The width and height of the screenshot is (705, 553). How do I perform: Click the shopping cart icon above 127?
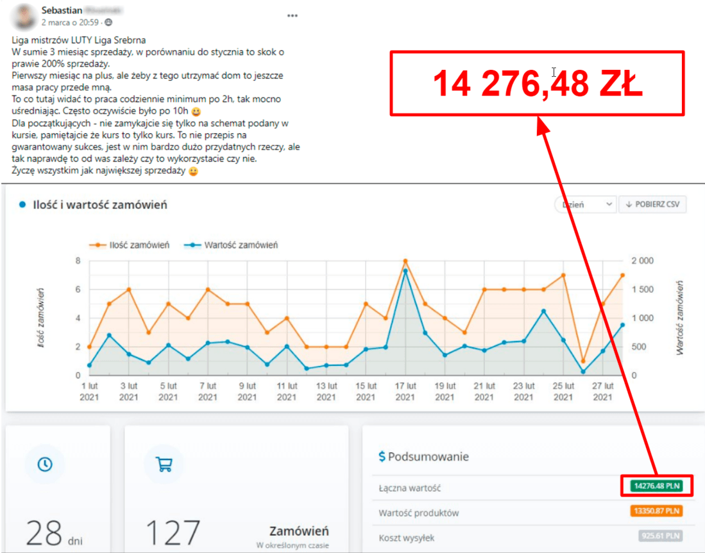click(163, 465)
